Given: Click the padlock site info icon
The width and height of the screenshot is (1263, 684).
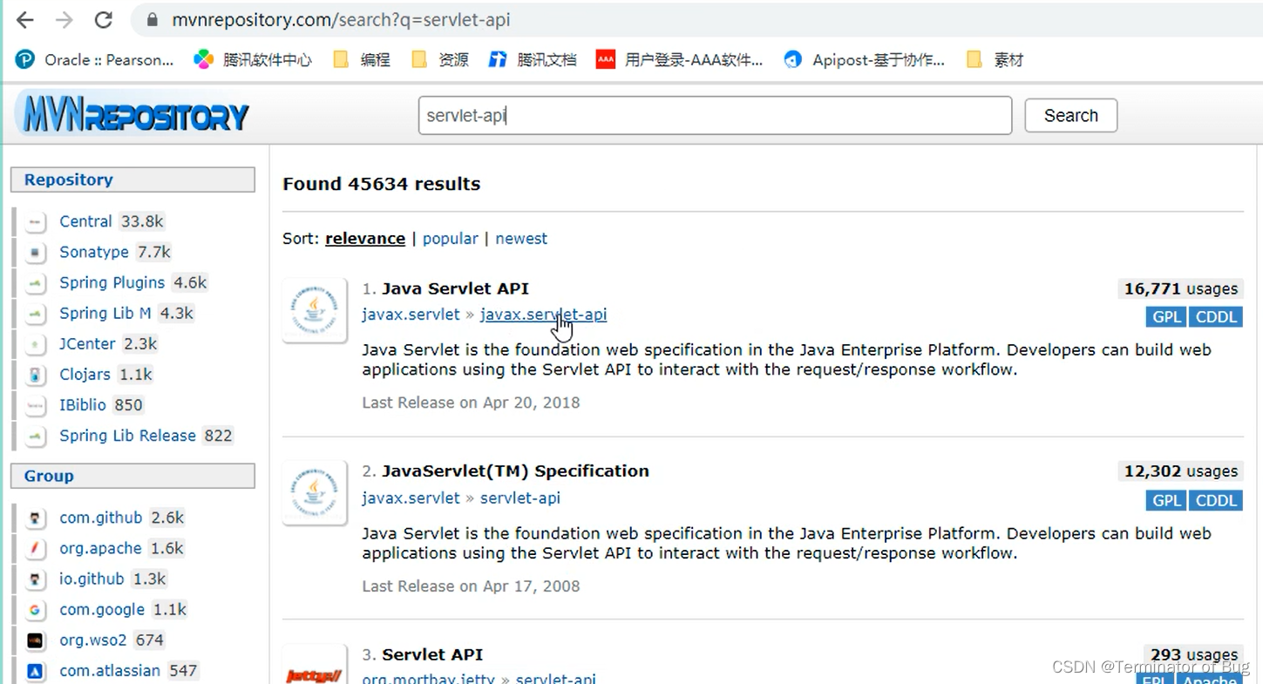Looking at the screenshot, I should (153, 19).
